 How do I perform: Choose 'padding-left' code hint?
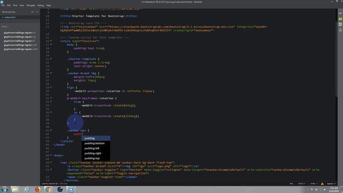click(96, 149)
